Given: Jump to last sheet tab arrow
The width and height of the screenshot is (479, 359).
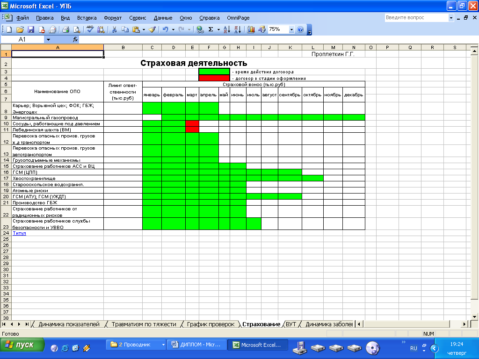Looking at the screenshot, I should point(27,324).
